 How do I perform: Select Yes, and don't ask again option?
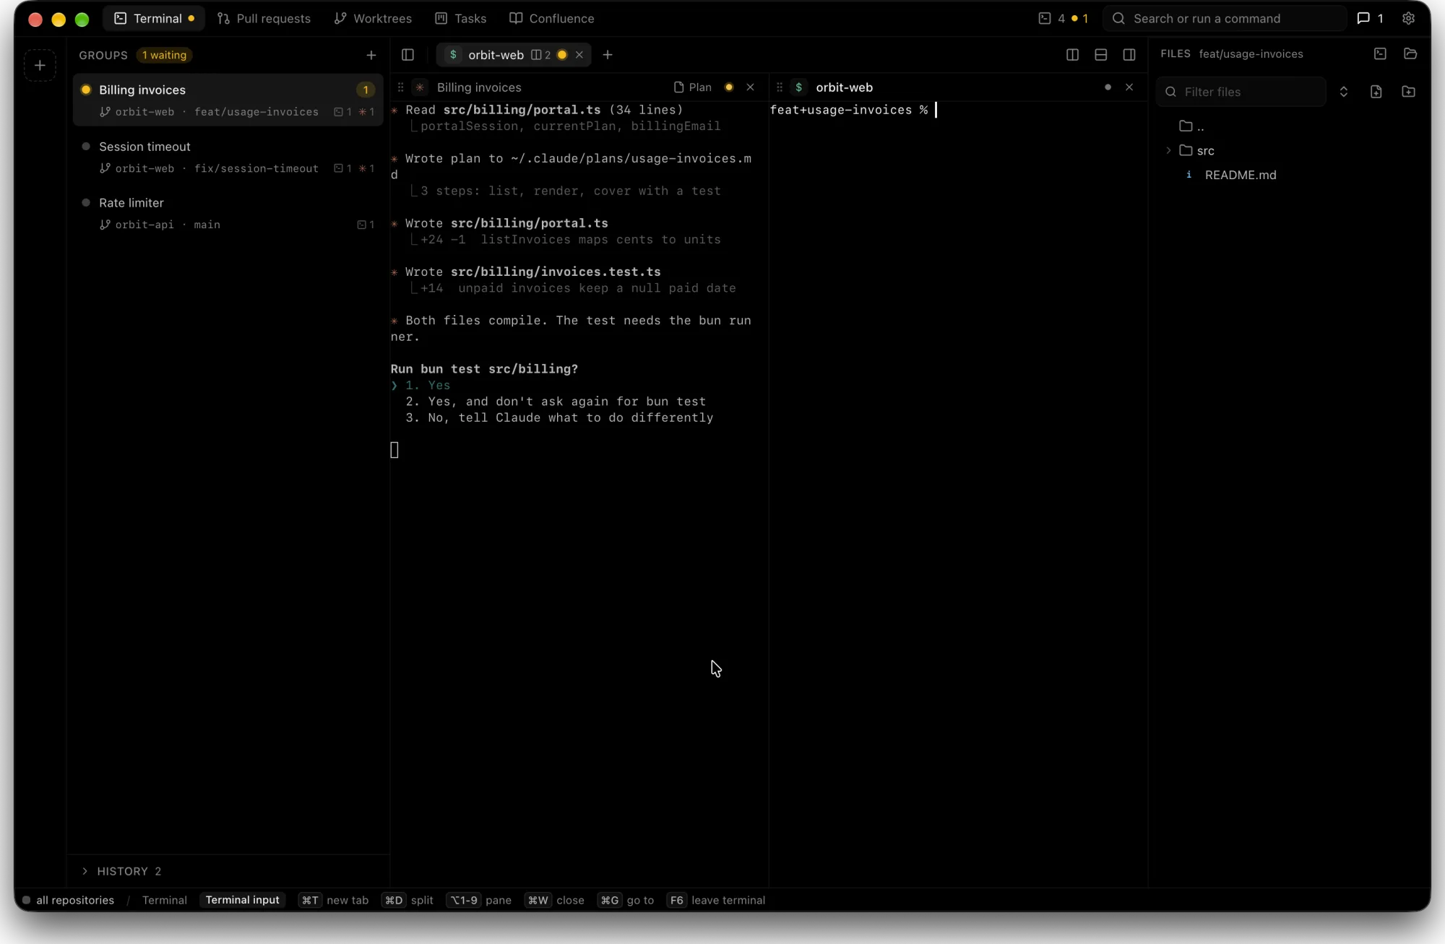[x=556, y=402]
